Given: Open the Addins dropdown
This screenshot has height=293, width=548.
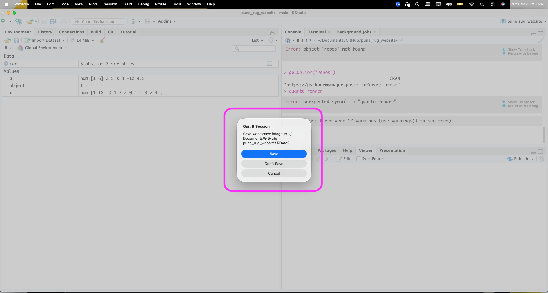Looking at the screenshot, I should tap(167, 21).
